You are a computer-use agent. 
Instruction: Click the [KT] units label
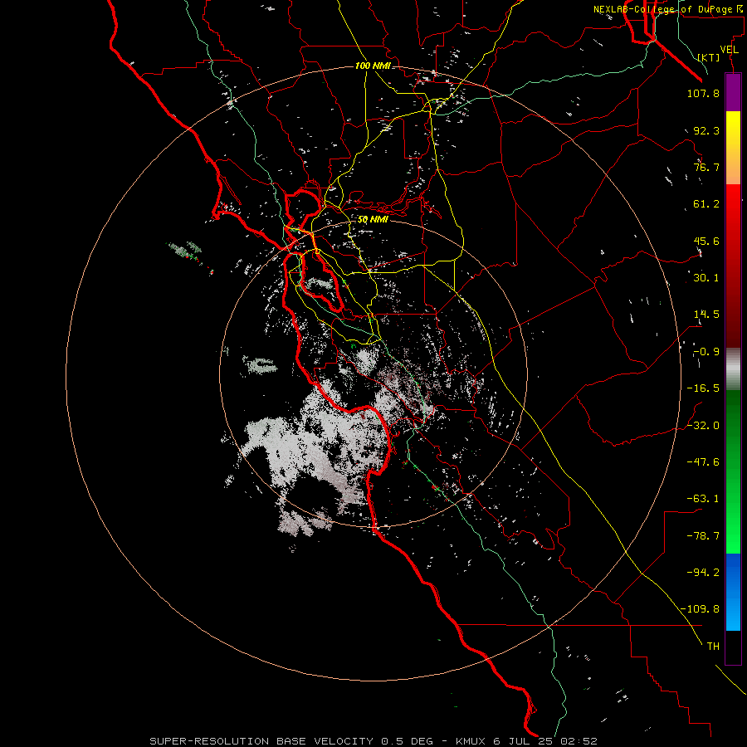coord(709,57)
